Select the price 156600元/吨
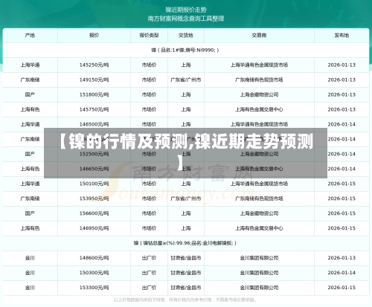The image size is (372, 307). [94, 213]
